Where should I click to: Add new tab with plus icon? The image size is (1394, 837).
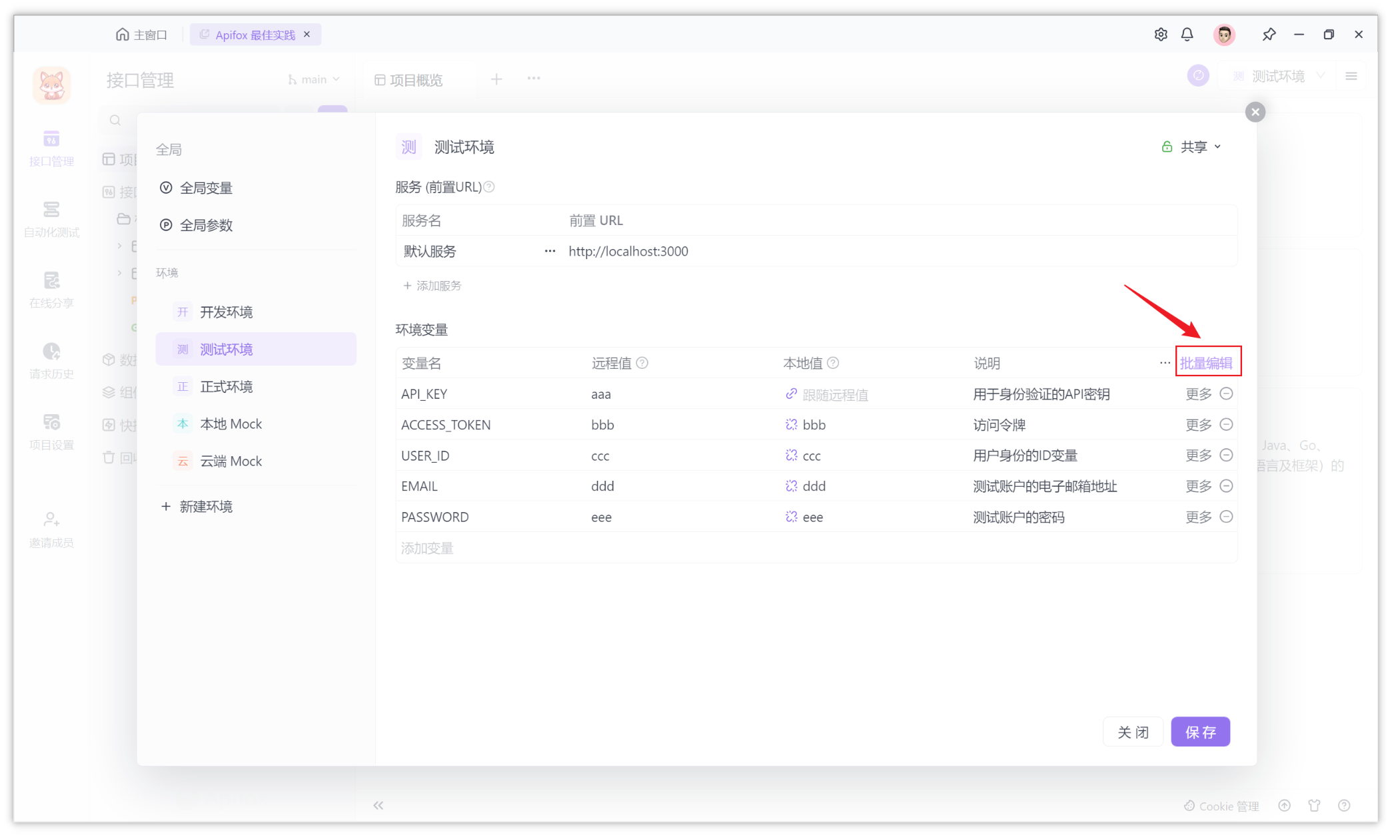click(x=496, y=79)
